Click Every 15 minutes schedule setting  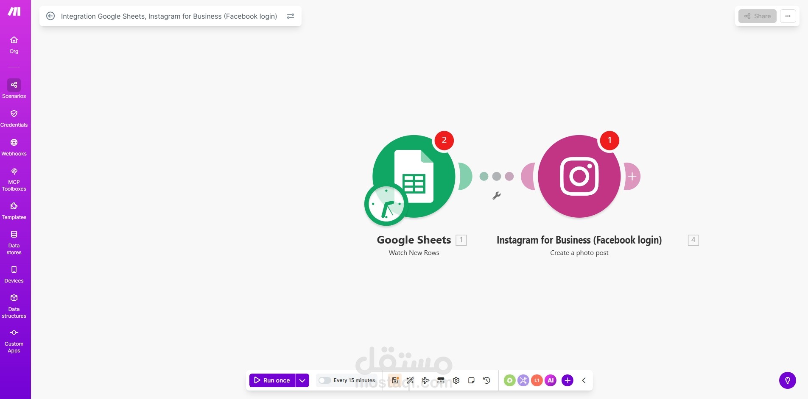(354, 380)
